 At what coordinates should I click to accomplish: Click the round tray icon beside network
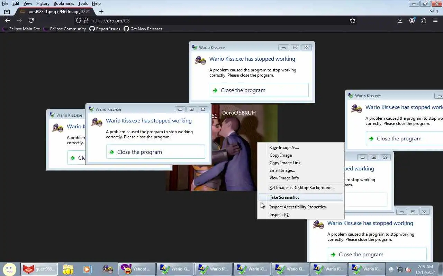(391, 269)
